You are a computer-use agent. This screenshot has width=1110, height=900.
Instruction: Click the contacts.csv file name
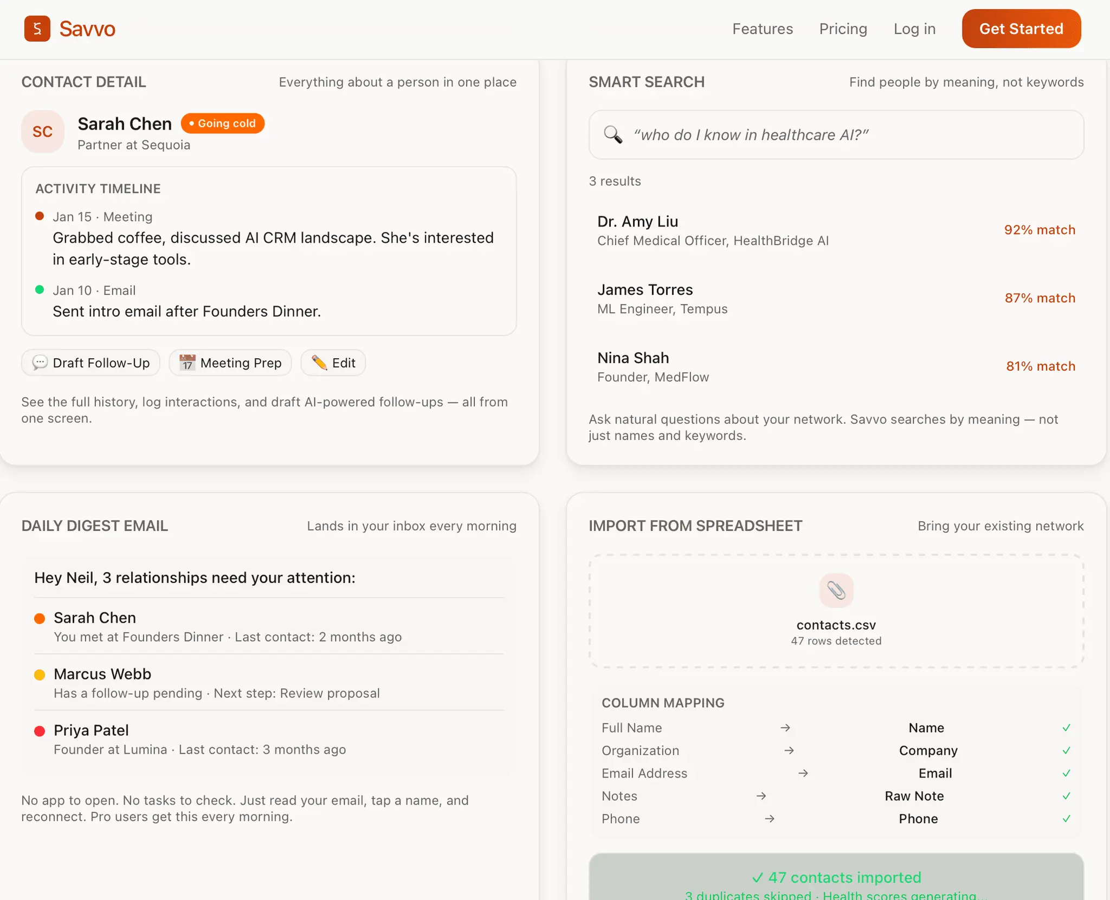coord(836,625)
